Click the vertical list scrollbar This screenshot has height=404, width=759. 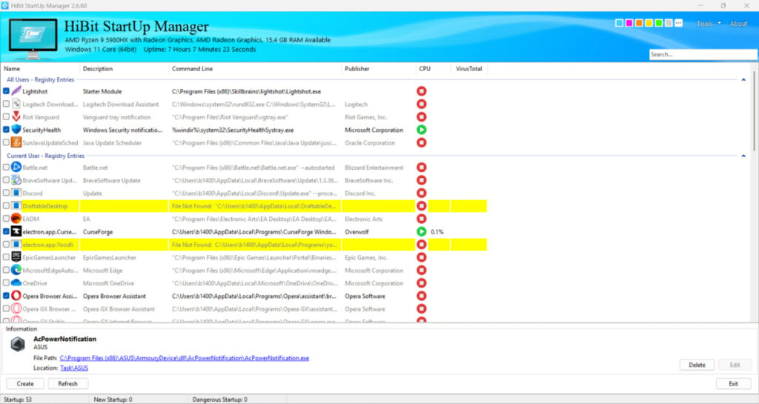pos(755,113)
